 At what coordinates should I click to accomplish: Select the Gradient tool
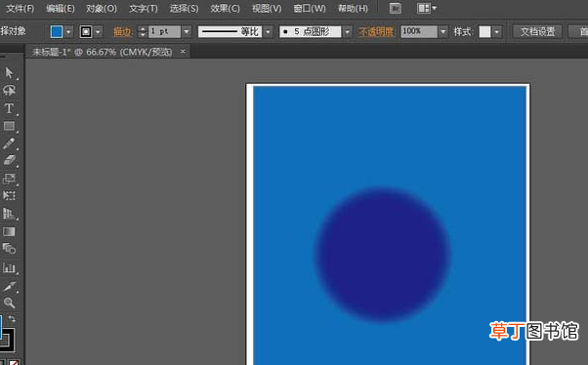coord(9,231)
